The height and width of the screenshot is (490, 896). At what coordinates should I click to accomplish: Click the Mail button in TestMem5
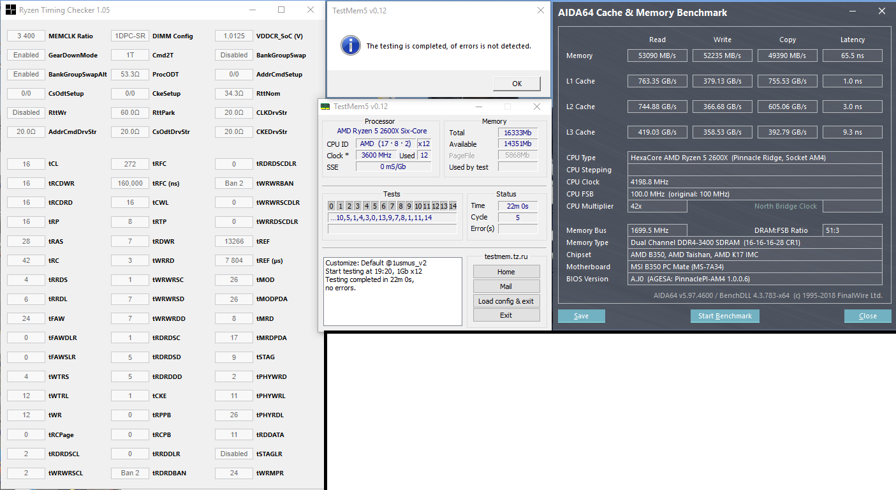pos(506,286)
